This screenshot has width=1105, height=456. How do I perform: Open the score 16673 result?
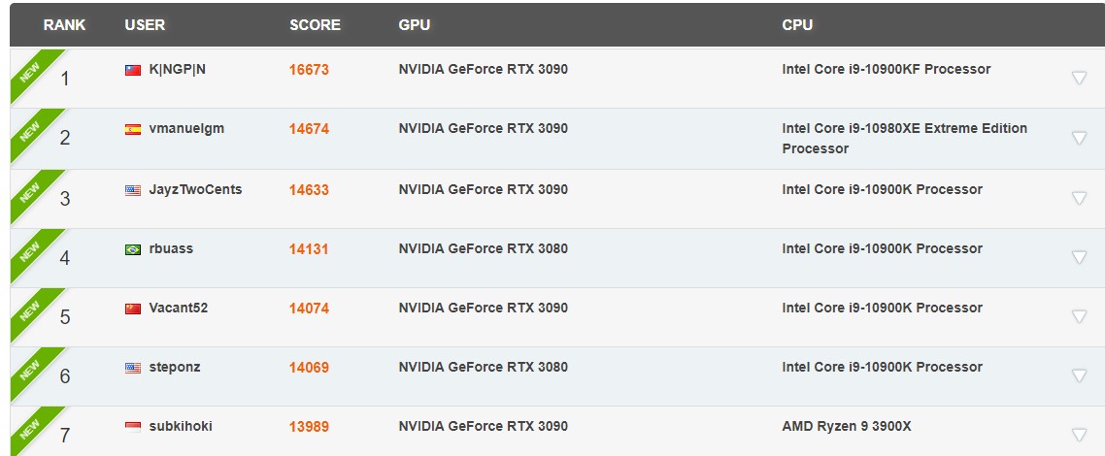[x=309, y=70]
